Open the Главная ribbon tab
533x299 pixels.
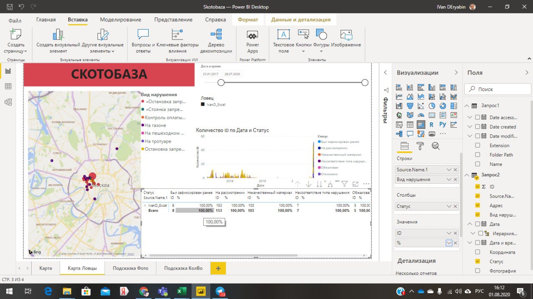point(46,20)
